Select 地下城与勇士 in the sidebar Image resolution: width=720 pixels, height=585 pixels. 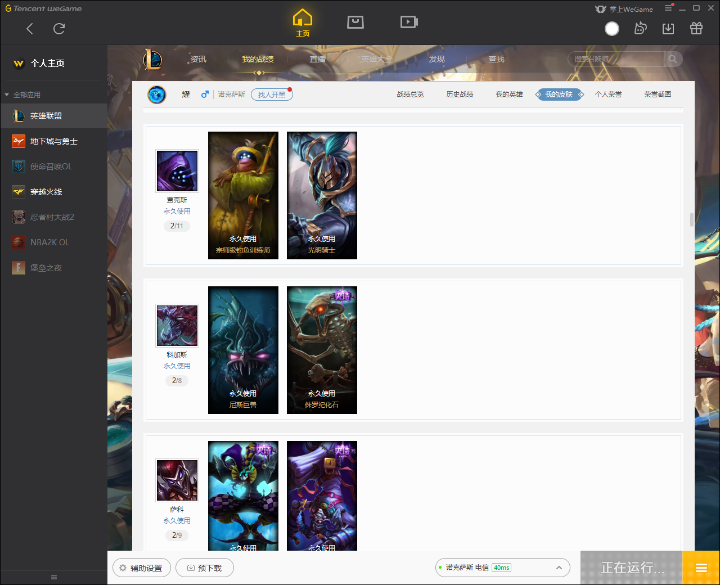53,141
